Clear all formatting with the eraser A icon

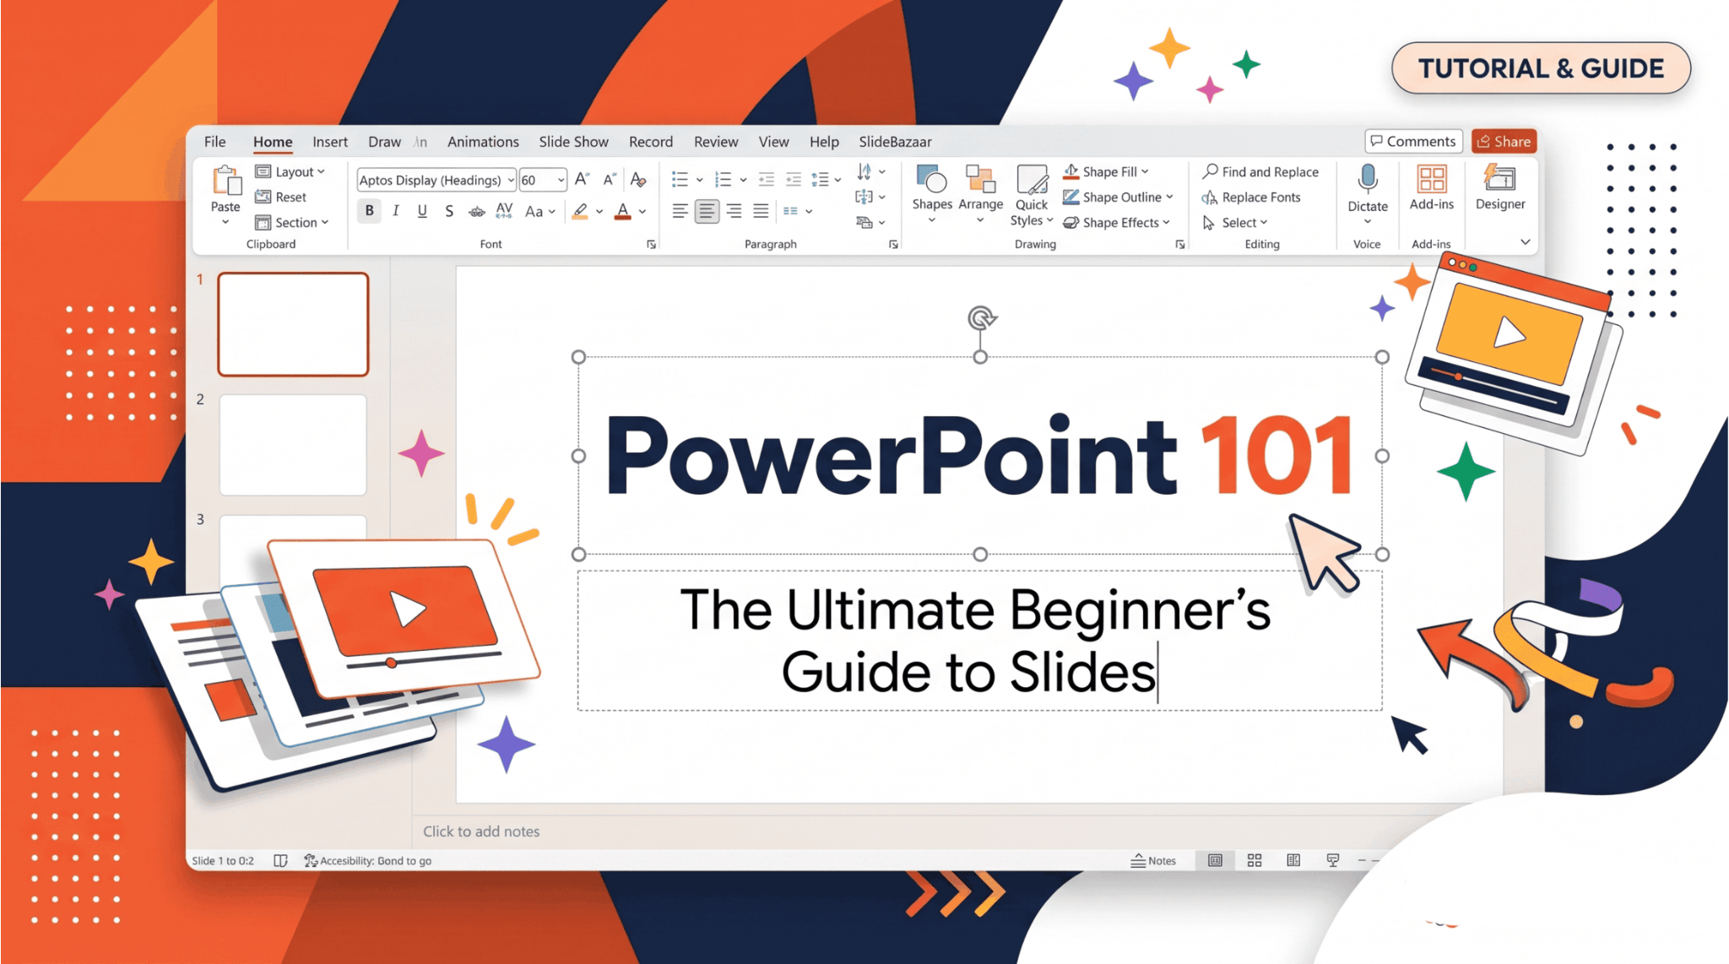pyautogui.click(x=638, y=179)
